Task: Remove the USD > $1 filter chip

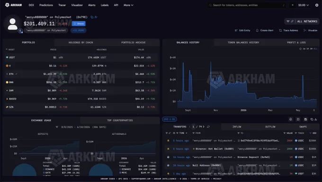Action: (170, 119)
